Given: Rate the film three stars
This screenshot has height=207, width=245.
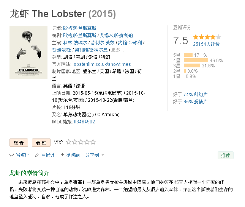Looking at the screenshot, I should [81, 142].
